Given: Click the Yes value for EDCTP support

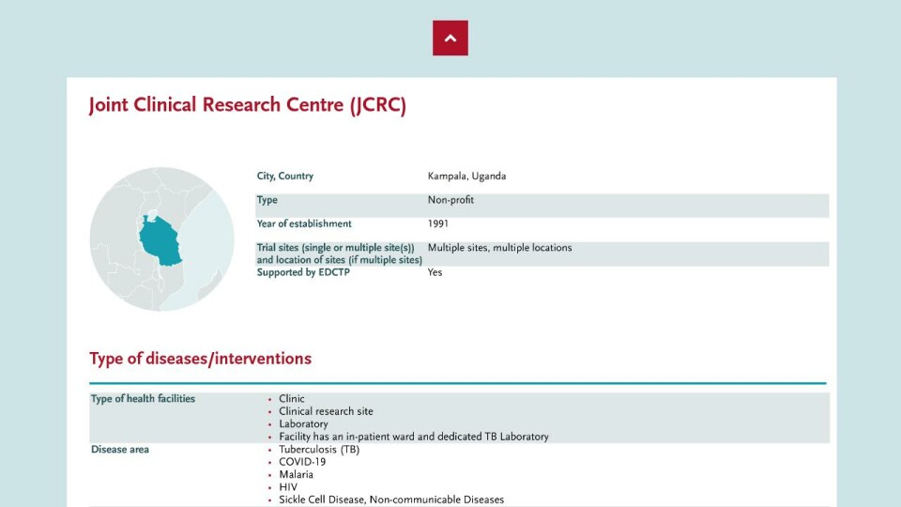Looking at the screenshot, I should point(435,272).
